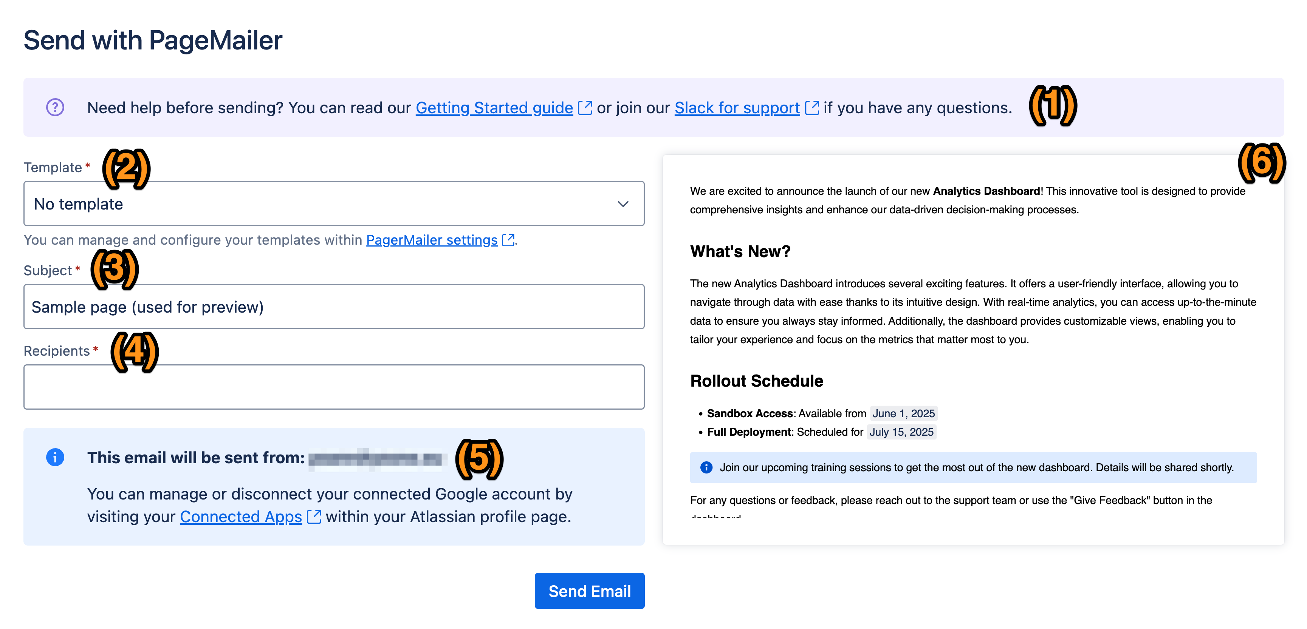Click the help question-mark icon in the banner
The height and width of the screenshot is (629, 1307).
click(x=55, y=108)
